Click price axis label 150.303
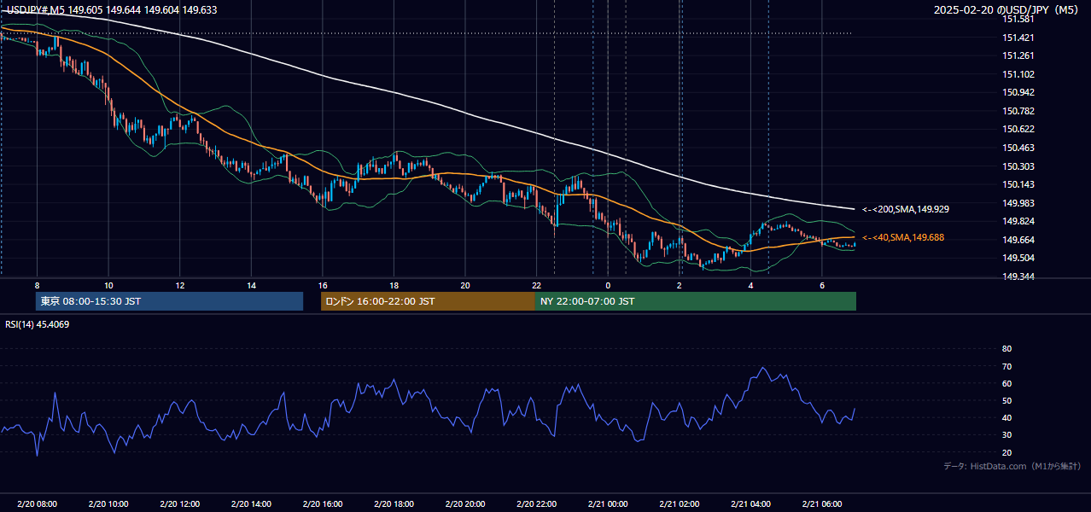The image size is (1091, 512). click(1018, 166)
